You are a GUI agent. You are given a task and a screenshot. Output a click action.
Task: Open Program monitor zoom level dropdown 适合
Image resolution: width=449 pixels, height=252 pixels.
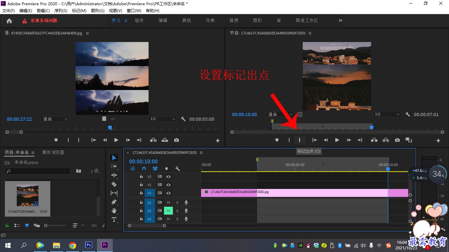[x=280, y=115]
